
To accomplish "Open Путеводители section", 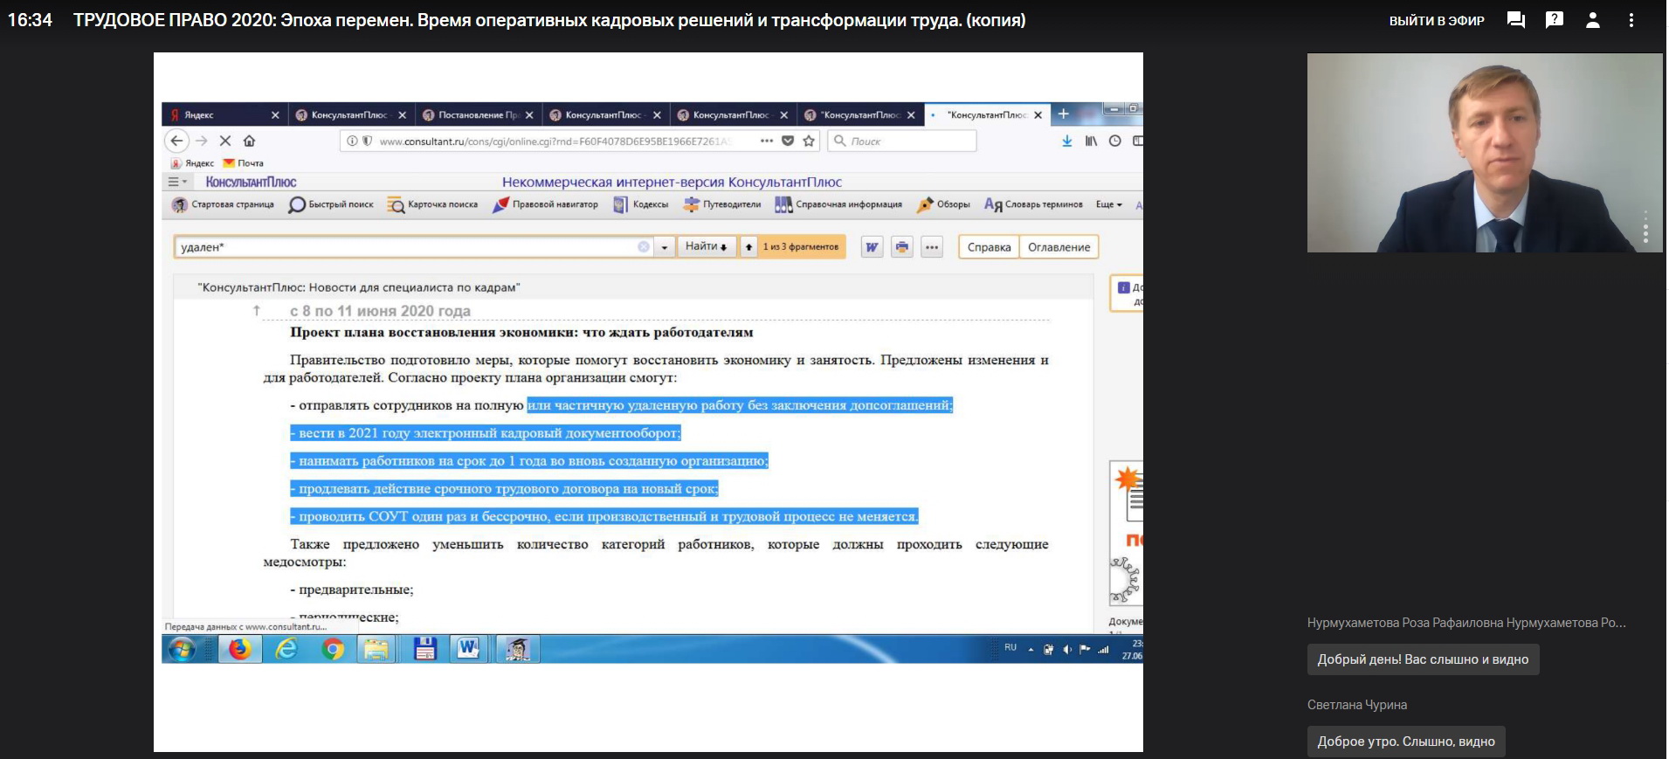I will tap(722, 204).
